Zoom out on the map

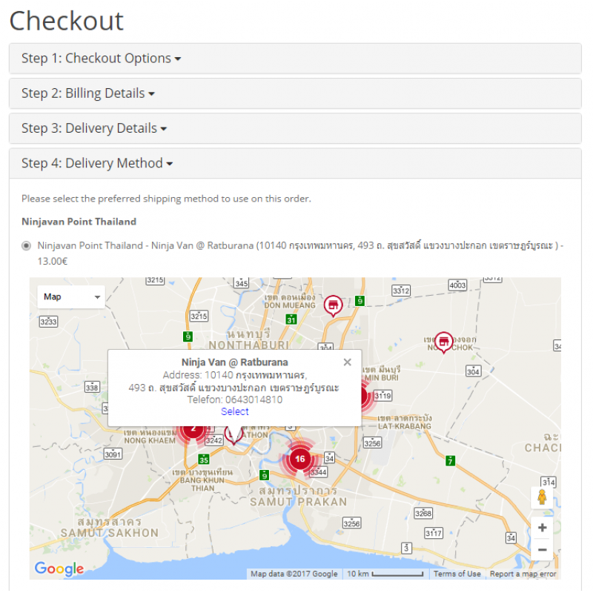coord(542,550)
